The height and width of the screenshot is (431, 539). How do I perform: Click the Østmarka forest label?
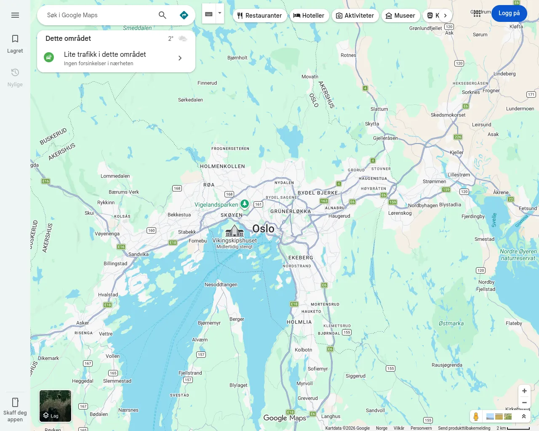[451, 323]
